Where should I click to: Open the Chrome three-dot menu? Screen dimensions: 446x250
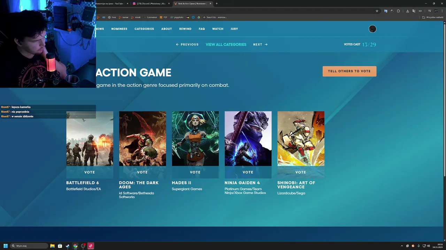point(441,11)
